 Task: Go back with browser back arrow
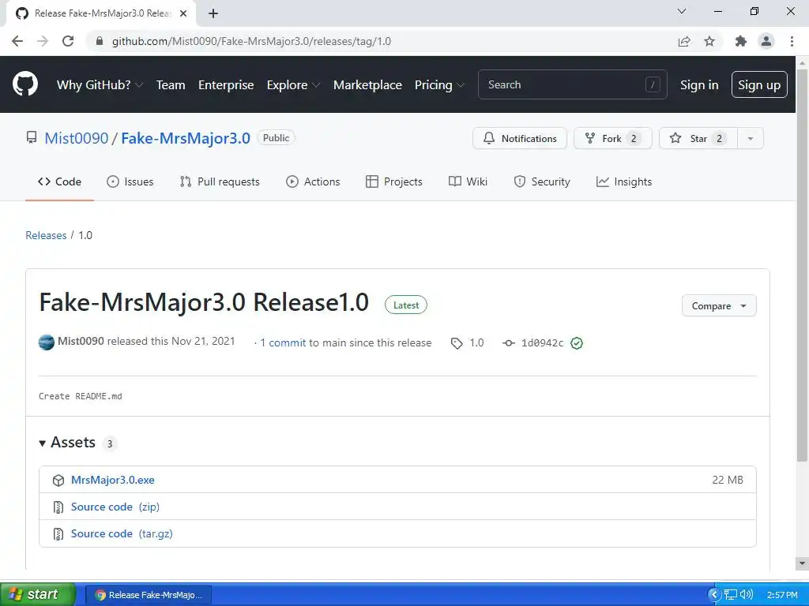click(17, 41)
